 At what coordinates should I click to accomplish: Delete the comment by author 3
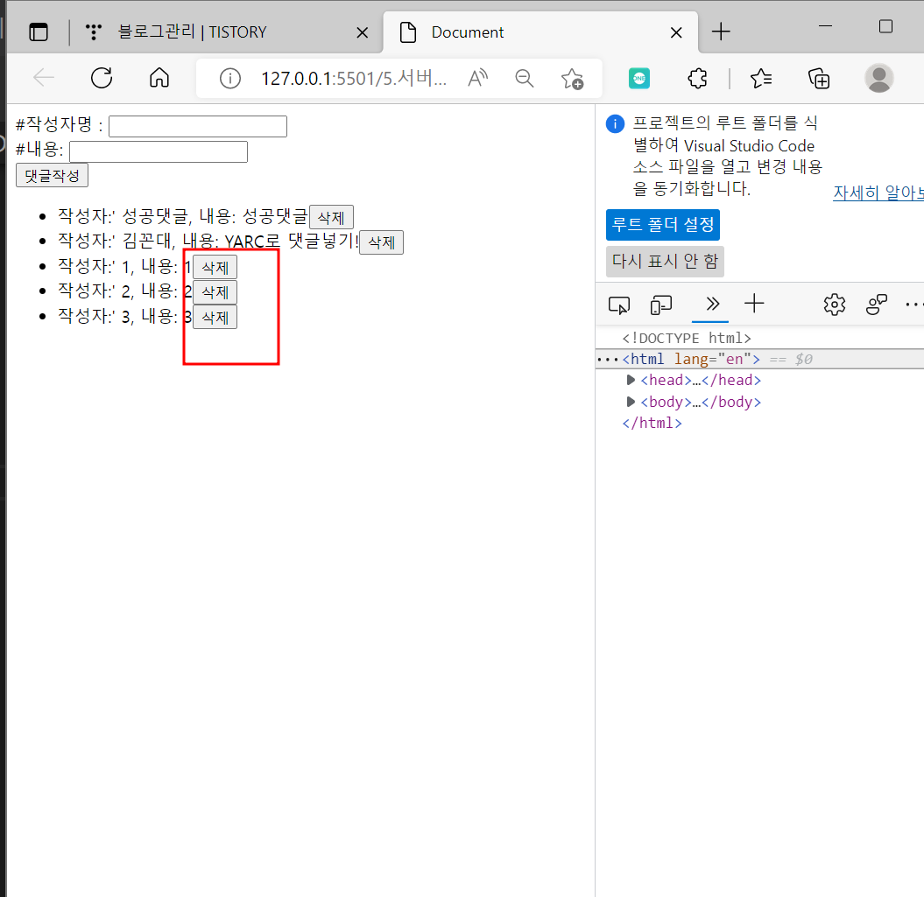coord(215,318)
